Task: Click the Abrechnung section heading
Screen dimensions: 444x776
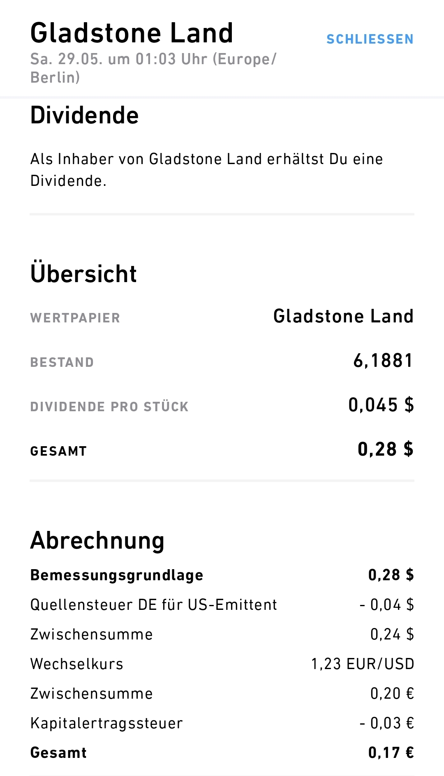Action: [97, 540]
